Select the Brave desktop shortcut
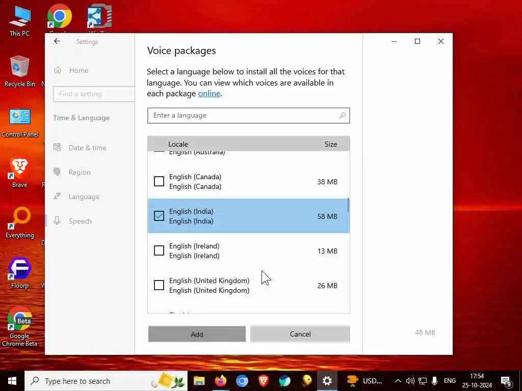Image resolution: width=522 pixels, height=391 pixels. coord(19,173)
